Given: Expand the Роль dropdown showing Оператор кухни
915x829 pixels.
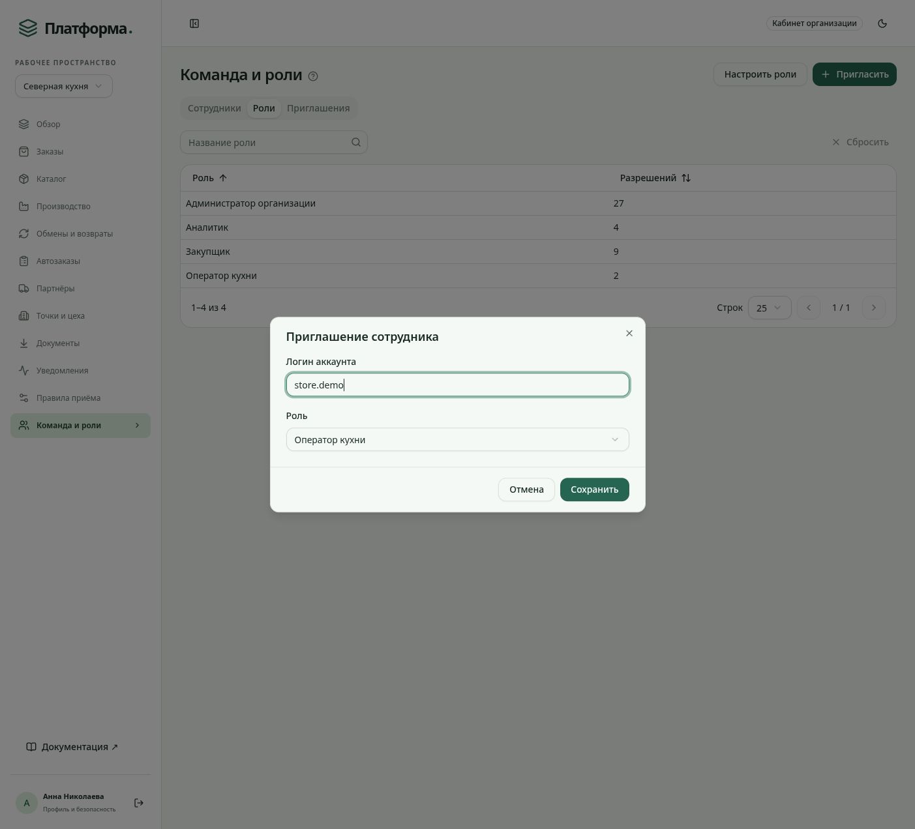Looking at the screenshot, I should (458, 439).
